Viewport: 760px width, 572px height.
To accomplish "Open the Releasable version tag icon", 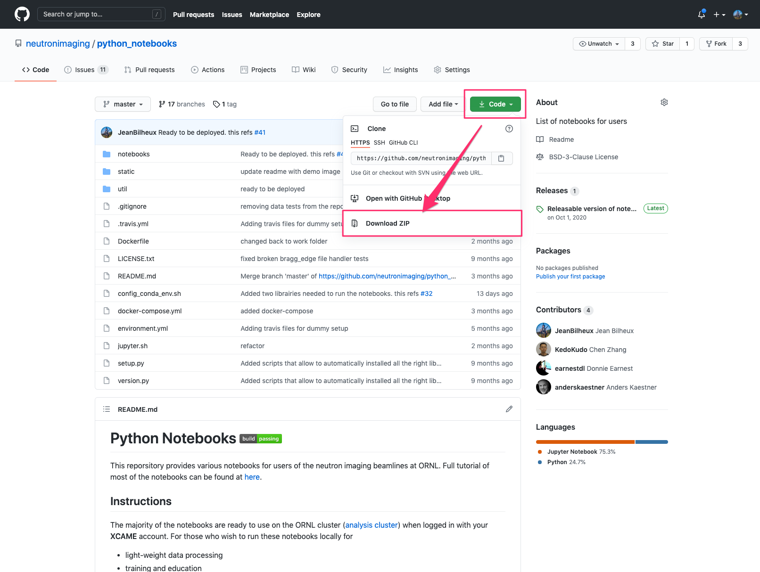I will coord(540,209).
